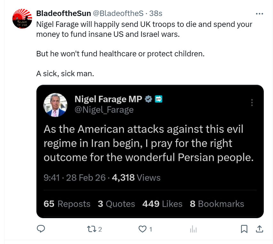
Task: Bookmark this post
Action: [x=244, y=229]
